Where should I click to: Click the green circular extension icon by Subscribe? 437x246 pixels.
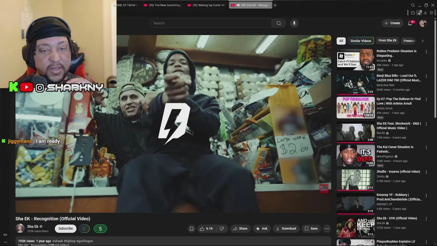pos(84,229)
